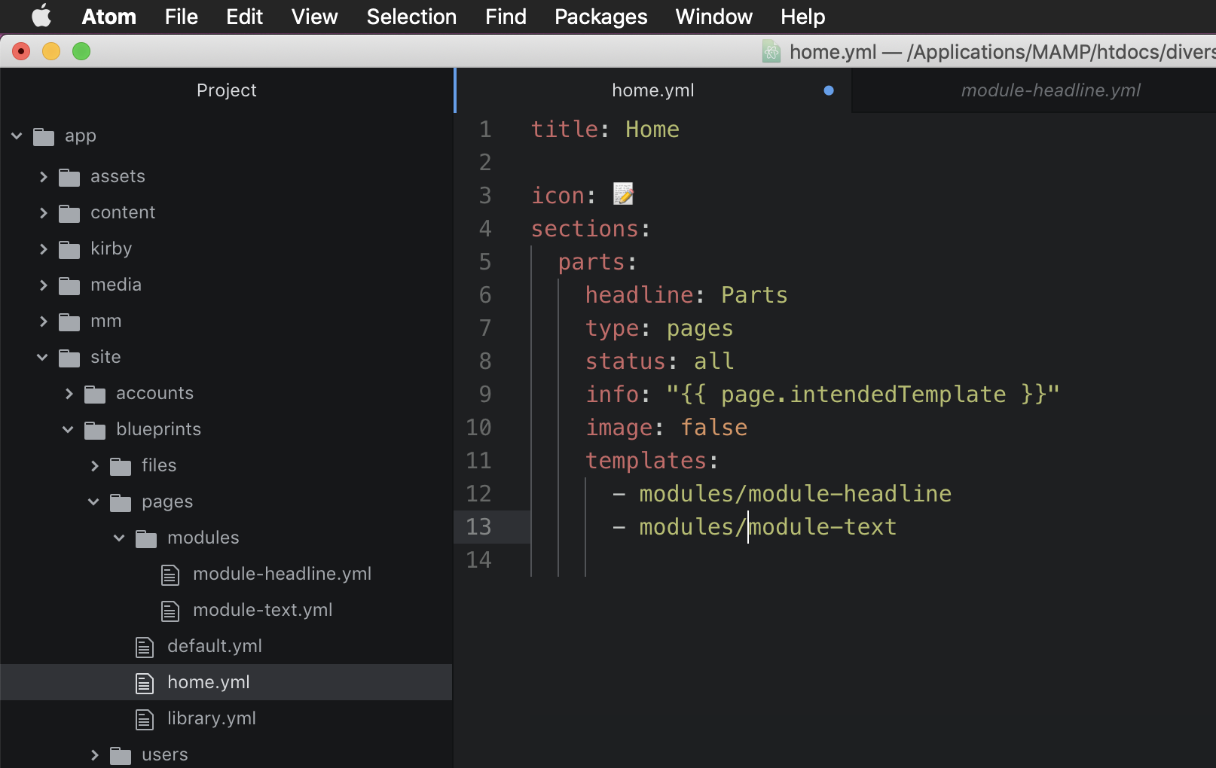Collapse the modules folder chevron
The image size is (1216, 768).
(x=119, y=538)
